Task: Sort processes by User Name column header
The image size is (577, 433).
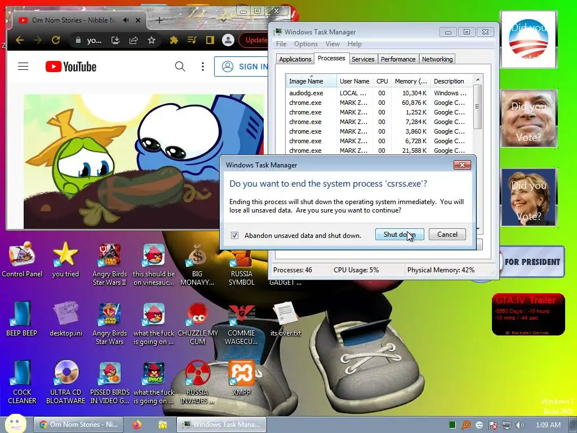Action: (x=355, y=81)
